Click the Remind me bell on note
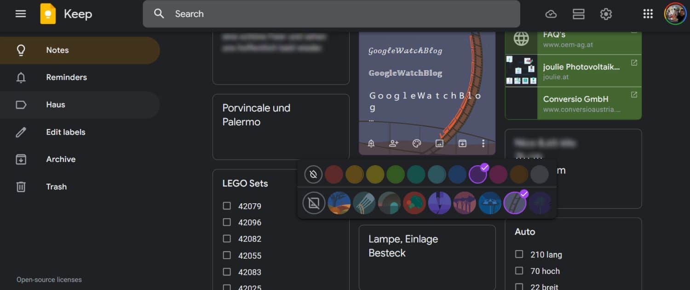This screenshot has height=290, width=690. 371,144
